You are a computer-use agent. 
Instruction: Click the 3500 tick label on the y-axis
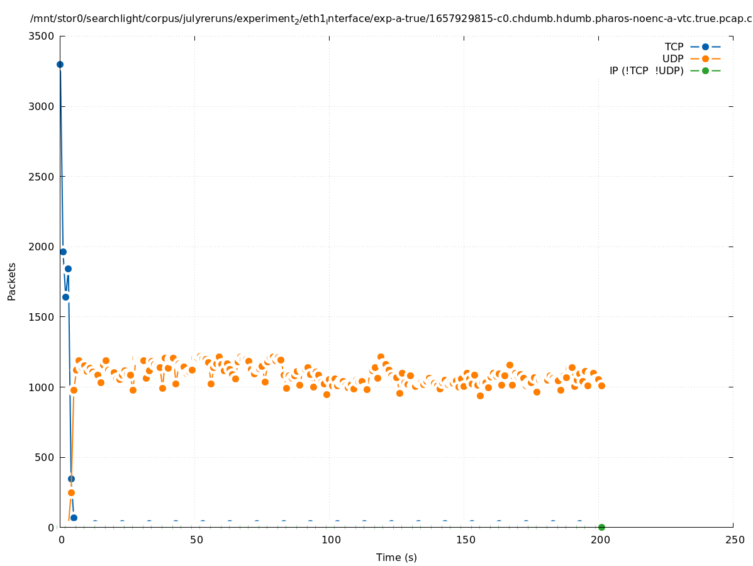pyautogui.click(x=42, y=36)
